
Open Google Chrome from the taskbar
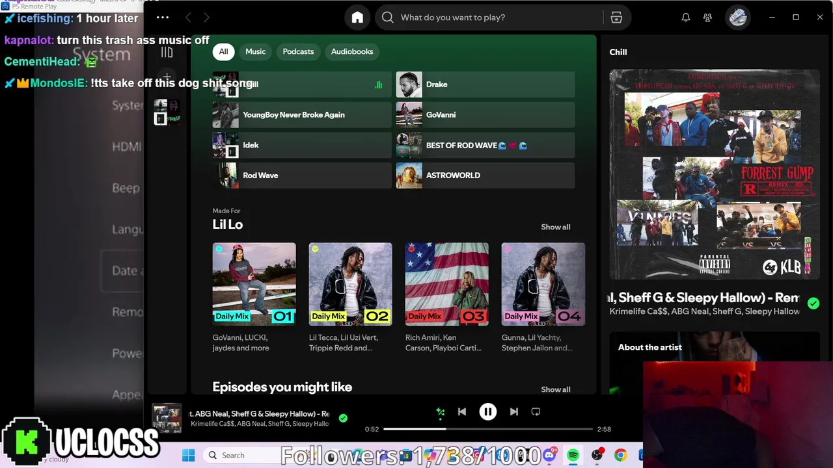[620, 455]
